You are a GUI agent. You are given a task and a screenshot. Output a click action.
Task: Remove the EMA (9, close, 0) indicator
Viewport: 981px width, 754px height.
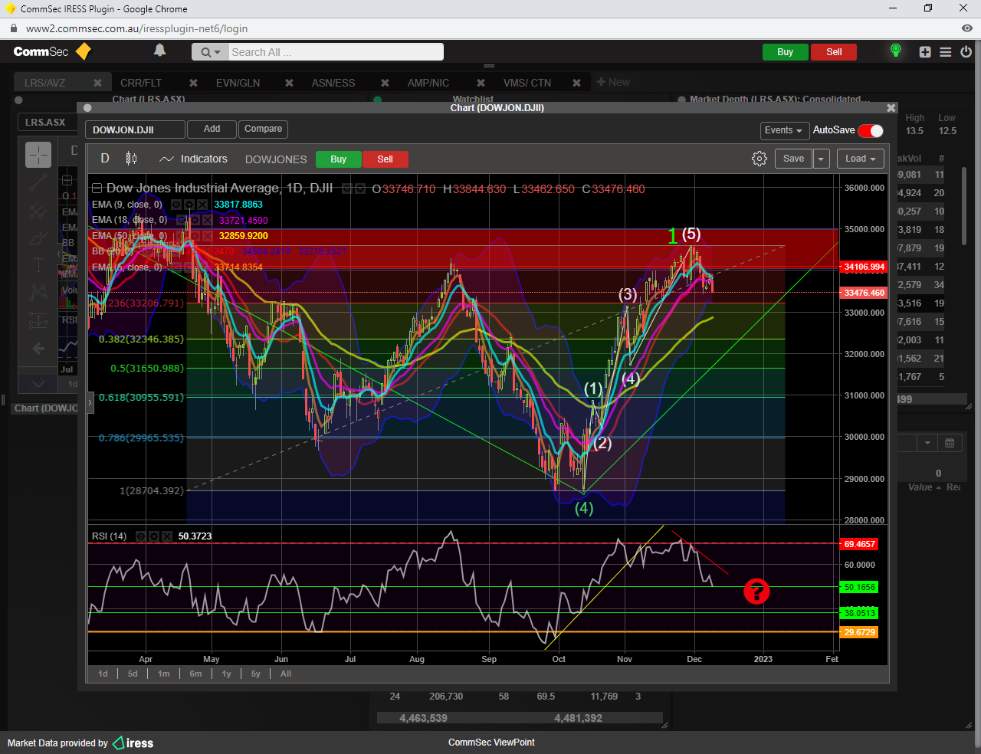coord(202,205)
